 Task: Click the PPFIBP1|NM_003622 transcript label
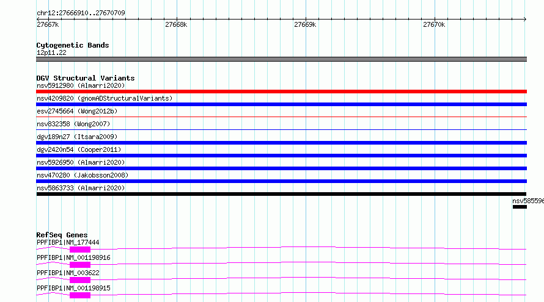click(x=68, y=273)
